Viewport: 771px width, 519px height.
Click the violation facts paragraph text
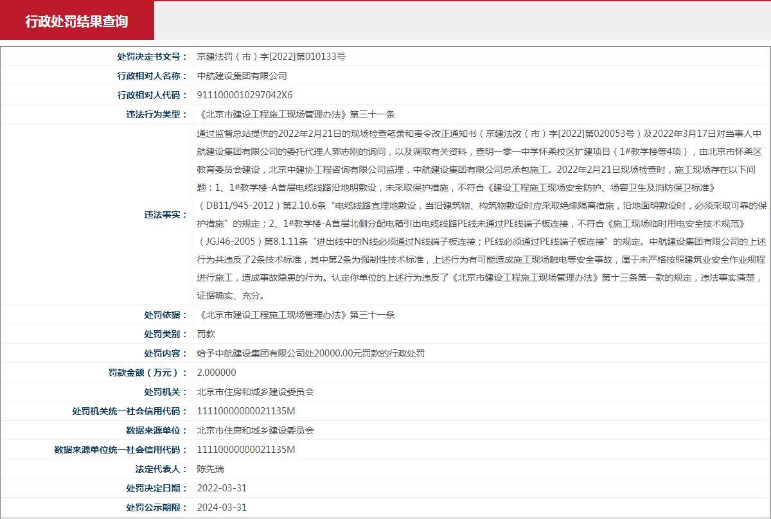coord(482,215)
